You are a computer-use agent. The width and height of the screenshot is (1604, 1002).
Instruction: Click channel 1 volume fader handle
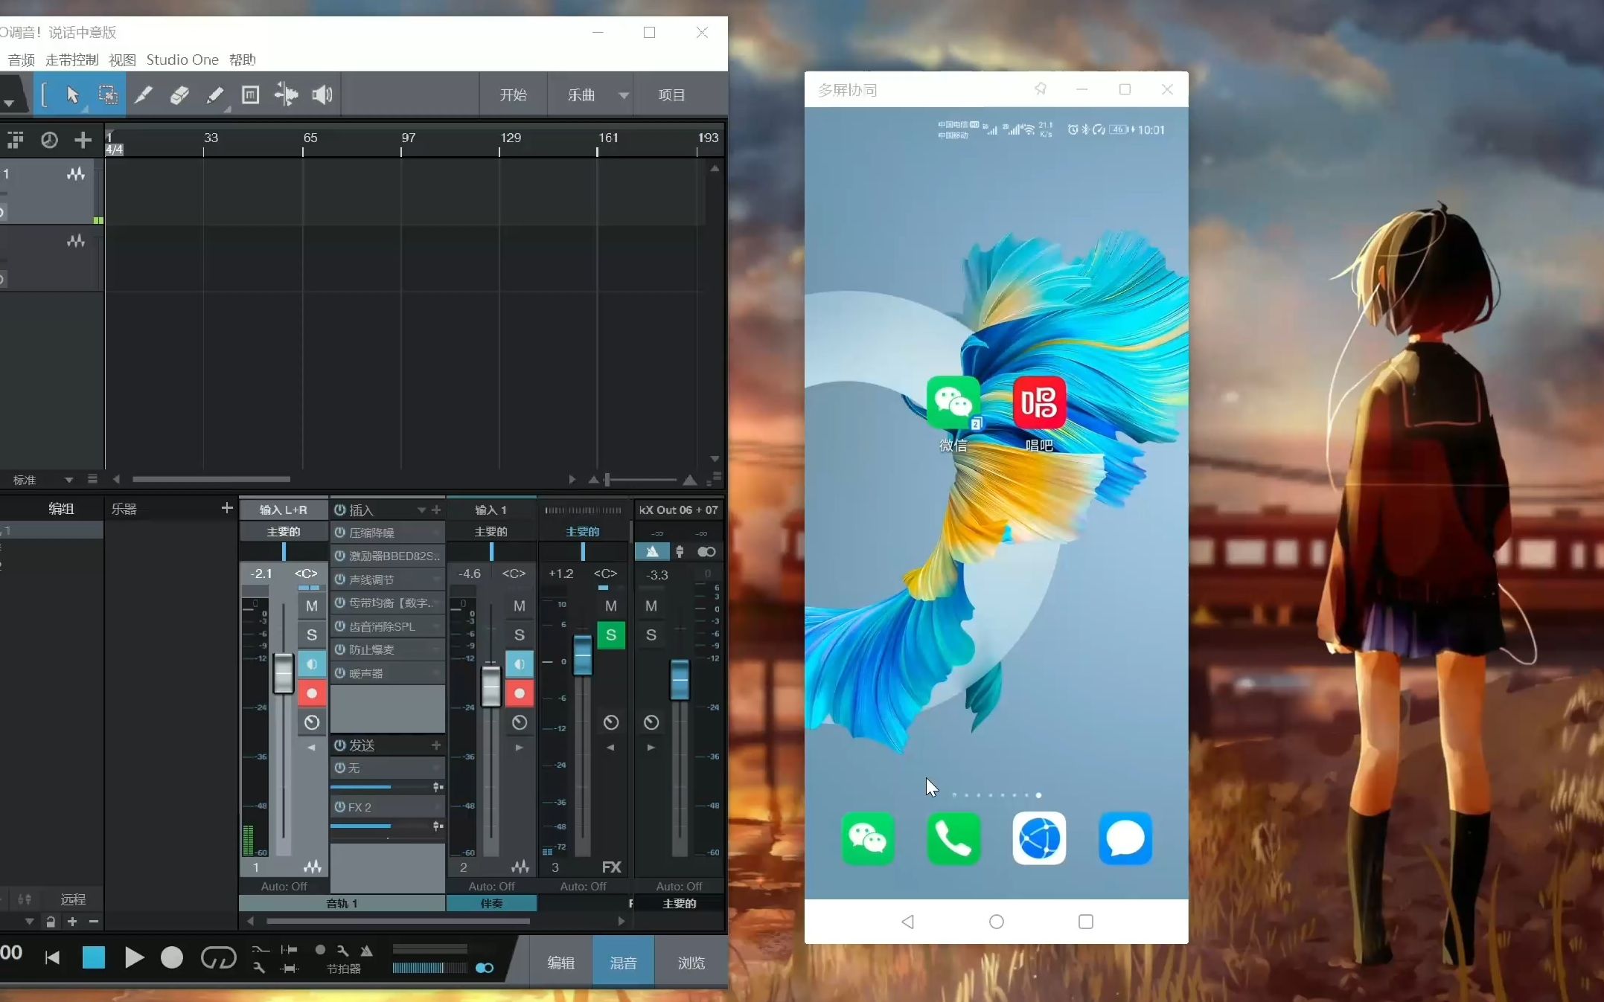pos(284,673)
